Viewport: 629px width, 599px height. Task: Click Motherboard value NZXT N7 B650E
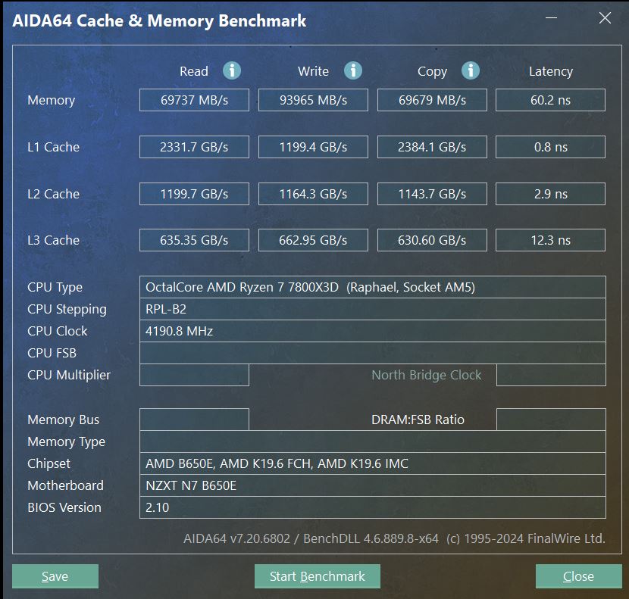click(x=373, y=485)
